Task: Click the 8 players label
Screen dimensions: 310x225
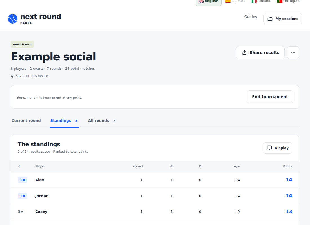Action: [19, 69]
